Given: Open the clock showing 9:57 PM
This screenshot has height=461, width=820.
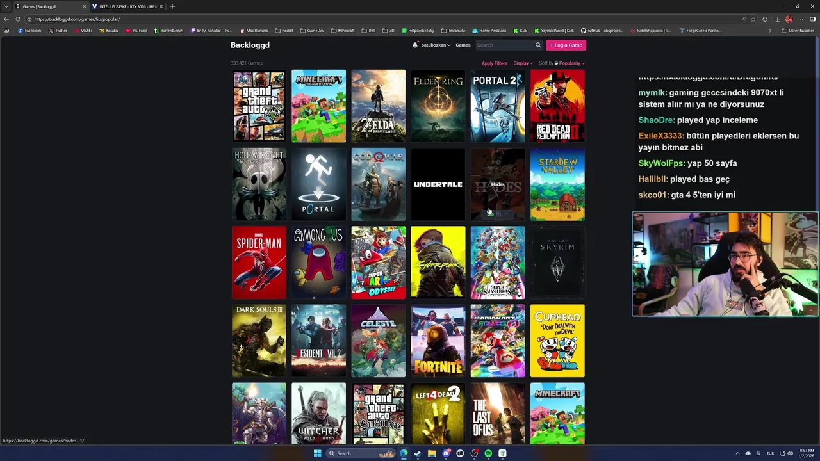Looking at the screenshot, I should (x=806, y=453).
